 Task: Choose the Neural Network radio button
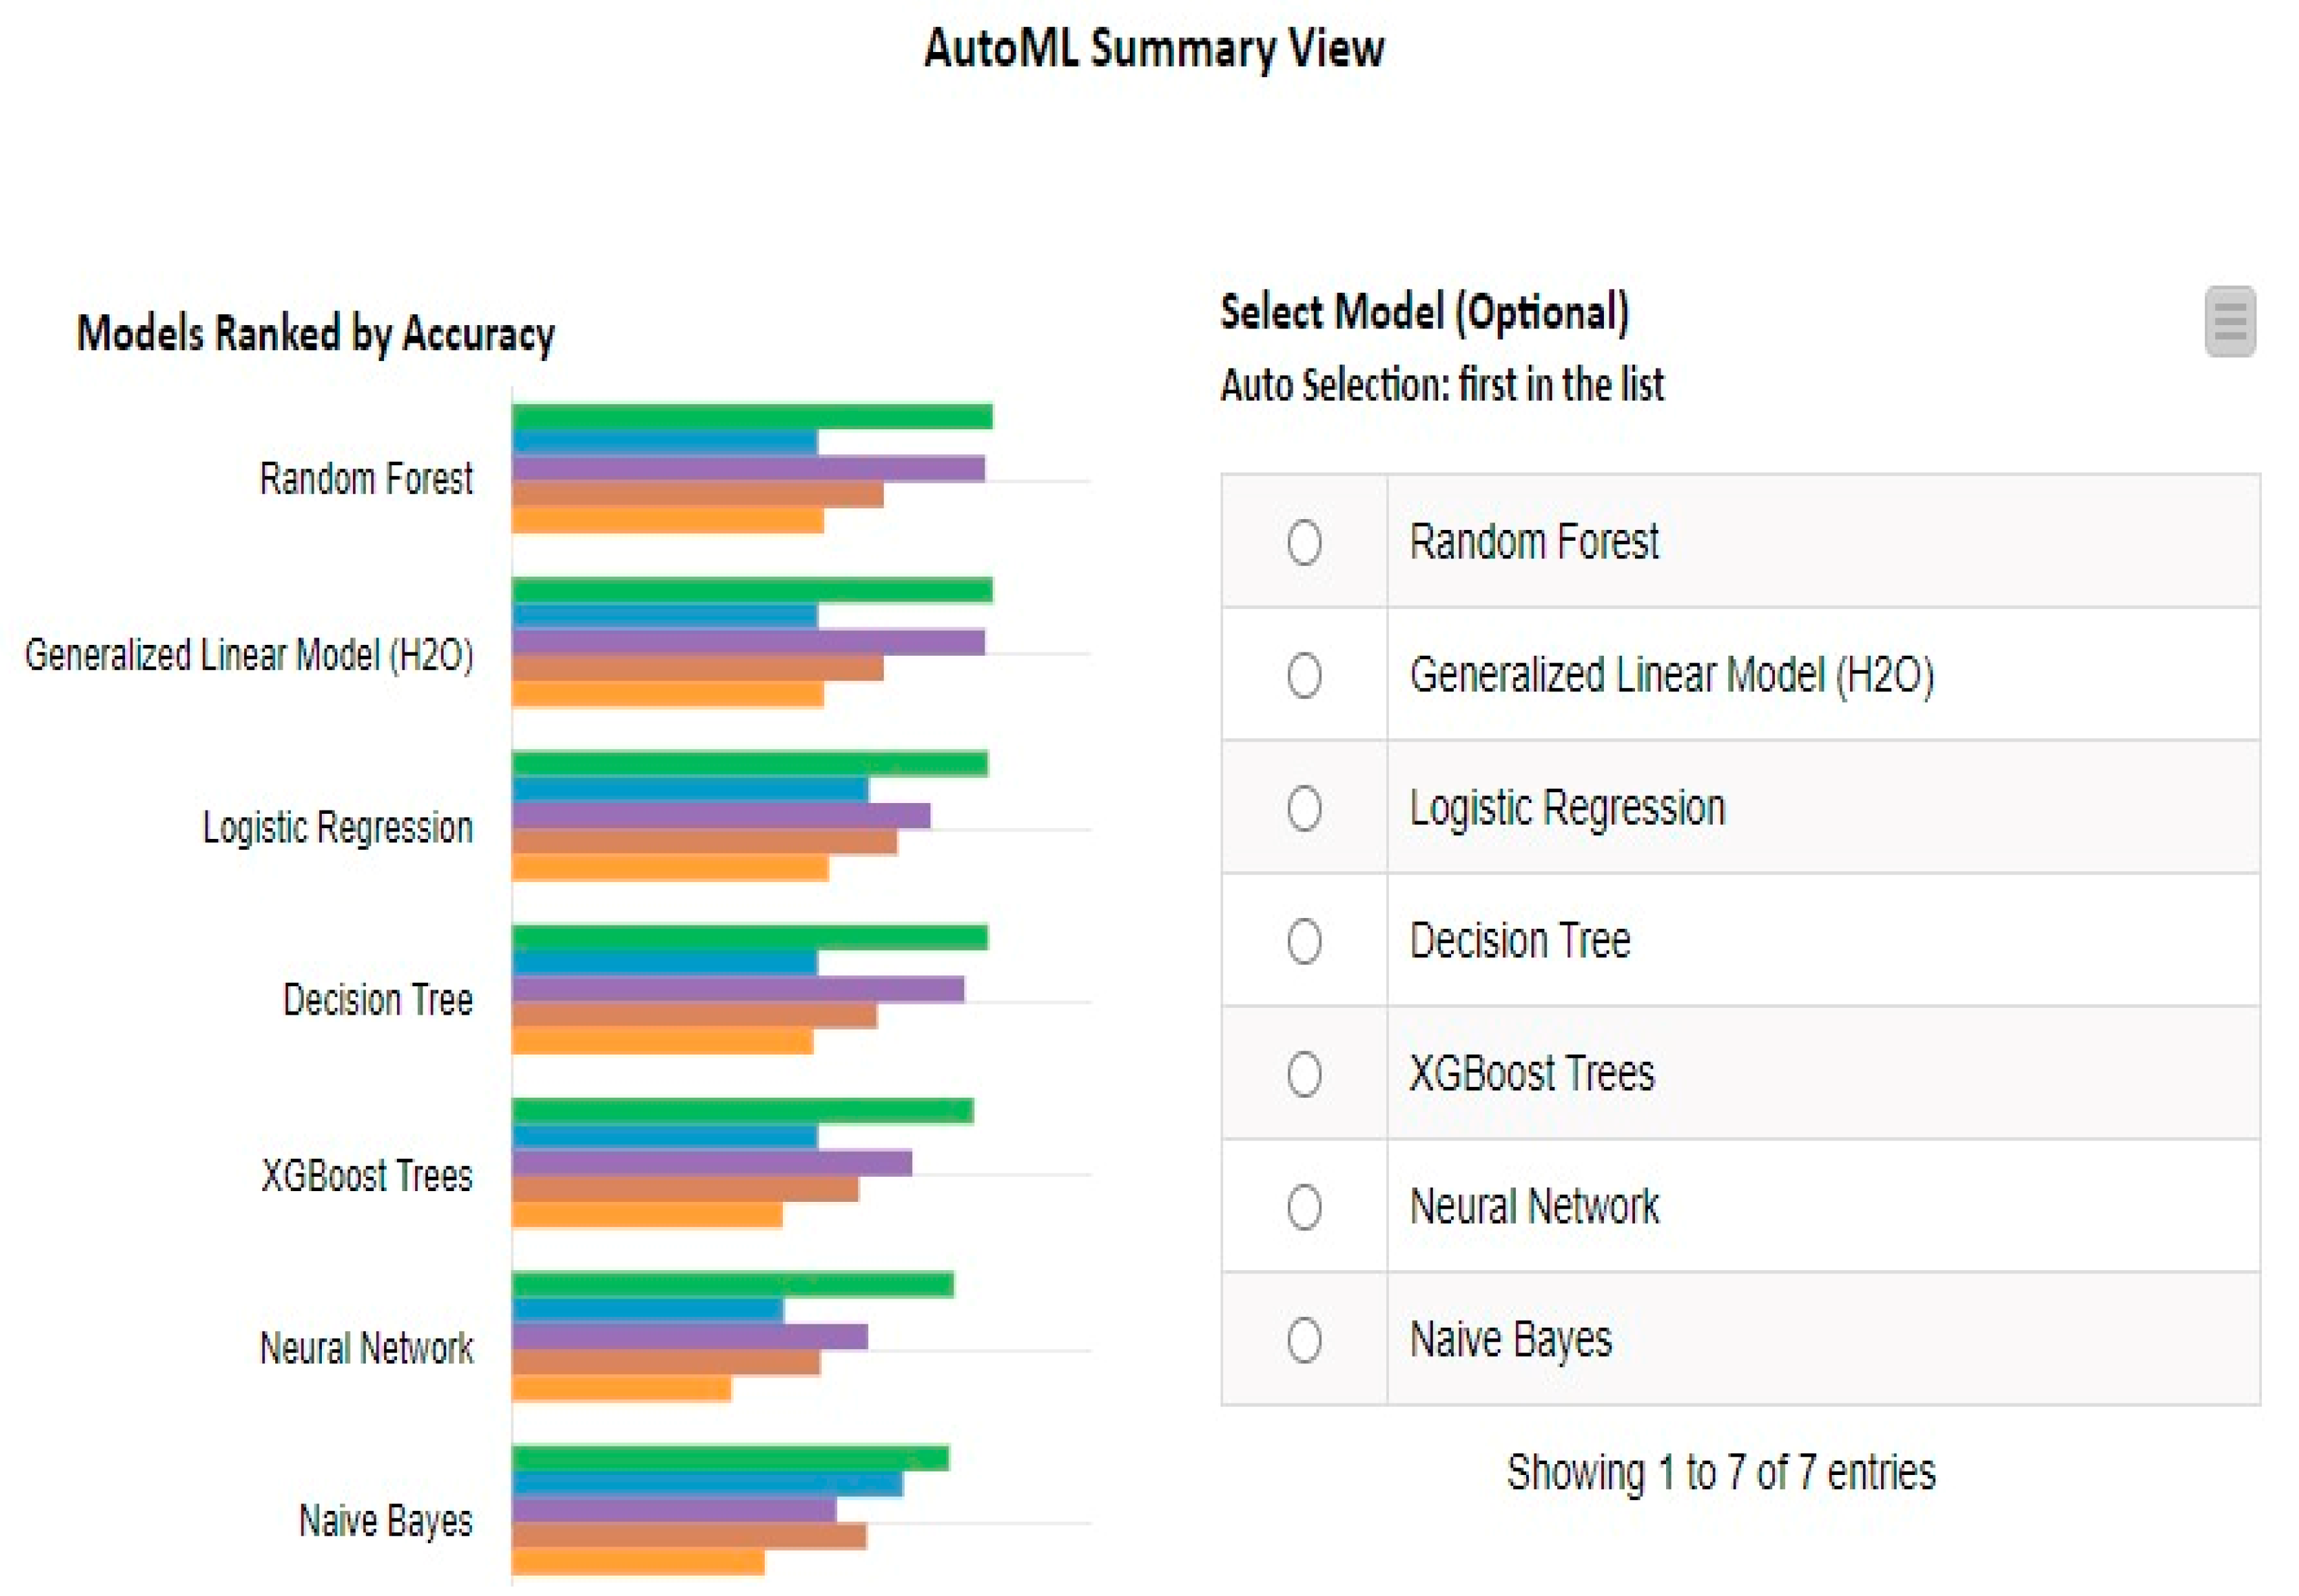[1303, 1206]
